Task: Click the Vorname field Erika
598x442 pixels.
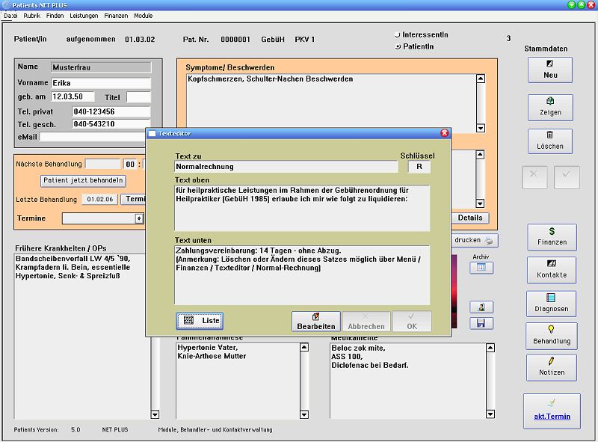Action: click(x=101, y=83)
